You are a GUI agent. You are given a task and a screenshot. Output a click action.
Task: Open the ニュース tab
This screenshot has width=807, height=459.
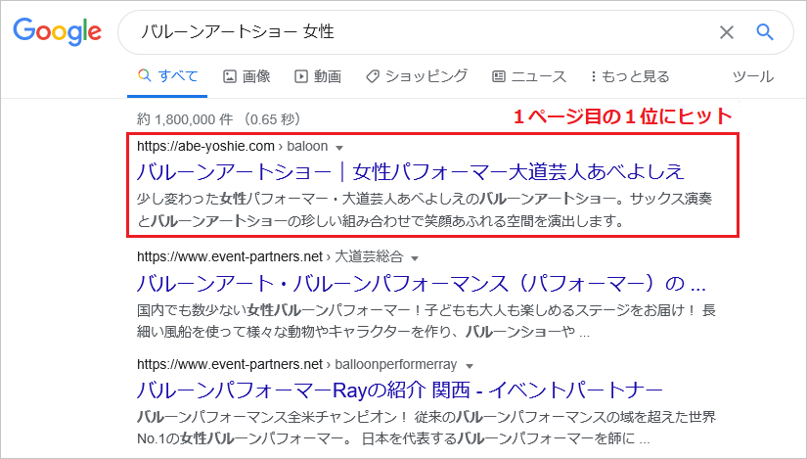point(529,76)
